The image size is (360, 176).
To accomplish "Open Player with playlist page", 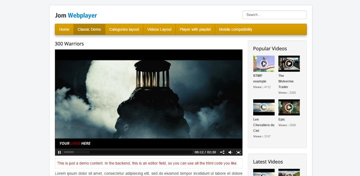I will point(195,29).
